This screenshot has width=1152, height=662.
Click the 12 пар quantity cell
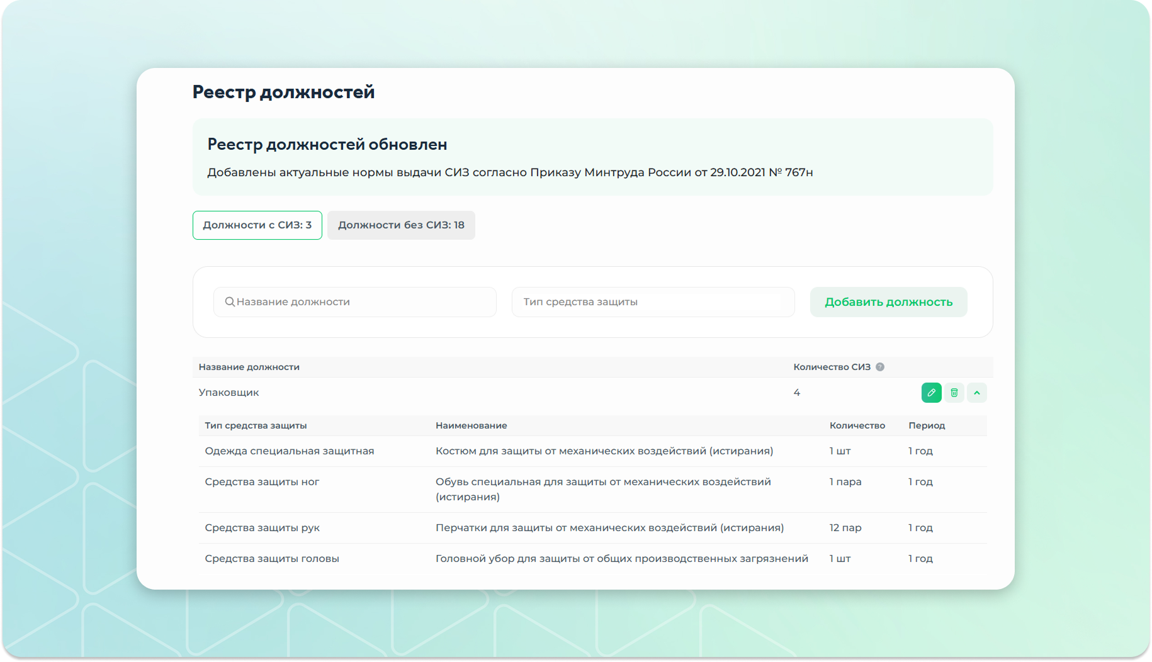pos(845,528)
